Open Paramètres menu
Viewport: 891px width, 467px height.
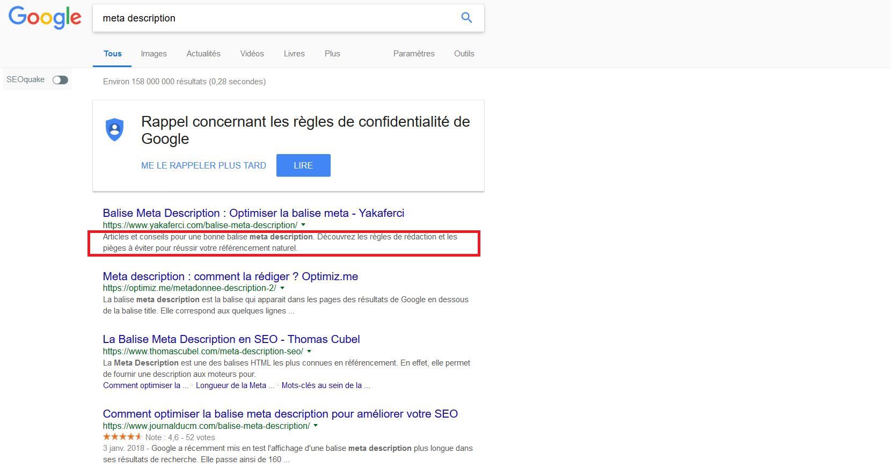pyautogui.click(x=414, y=54)
